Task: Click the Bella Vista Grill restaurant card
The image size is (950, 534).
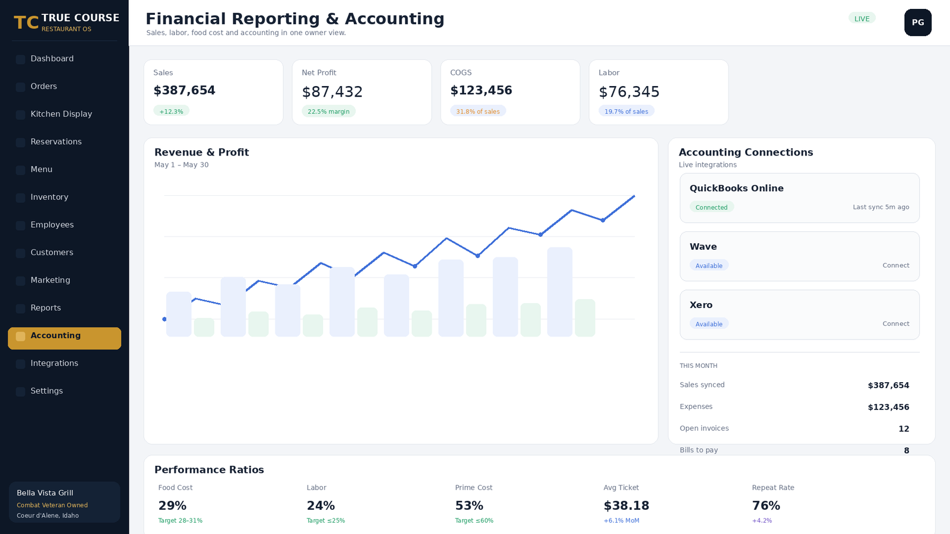Action: click(x=64, y=503)
